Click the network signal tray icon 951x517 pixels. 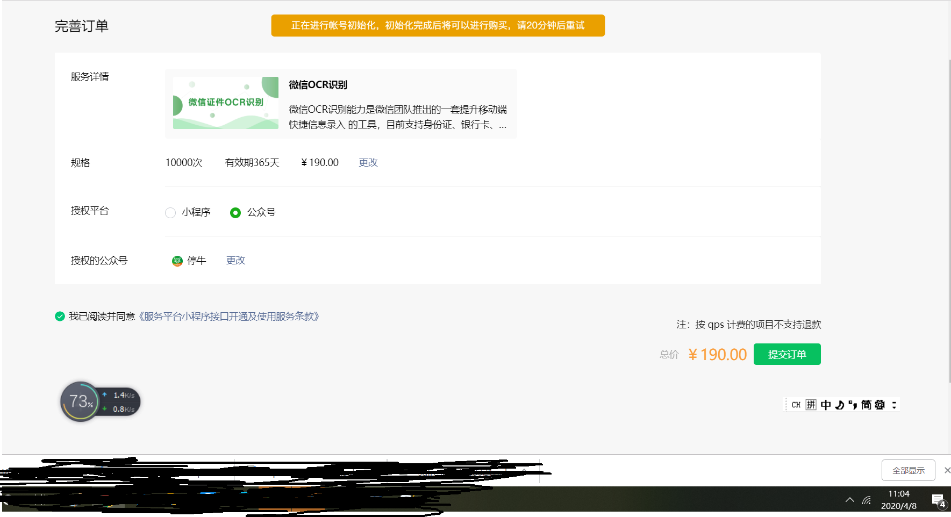tap(867, 500)
